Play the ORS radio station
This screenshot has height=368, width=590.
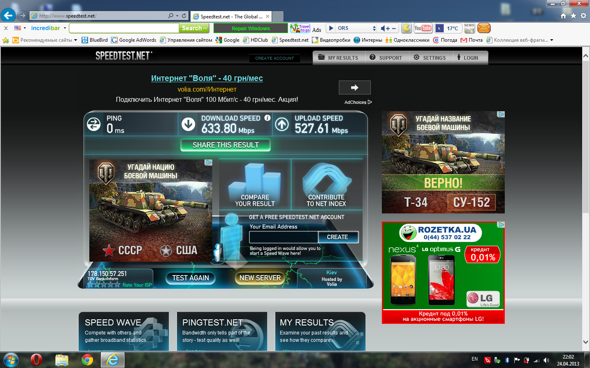[331, 28]
